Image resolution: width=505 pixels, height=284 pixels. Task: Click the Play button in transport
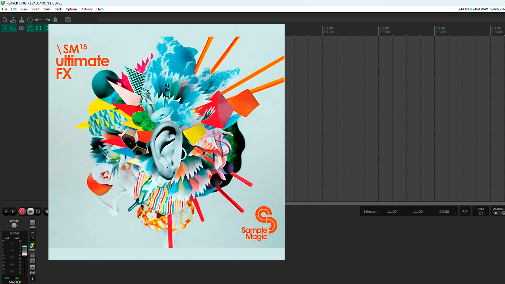pos(31,212)
